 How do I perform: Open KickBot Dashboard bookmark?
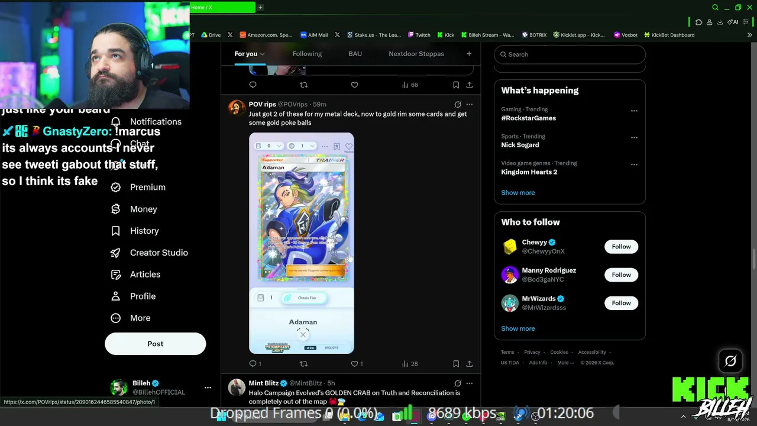pos(669,35)
